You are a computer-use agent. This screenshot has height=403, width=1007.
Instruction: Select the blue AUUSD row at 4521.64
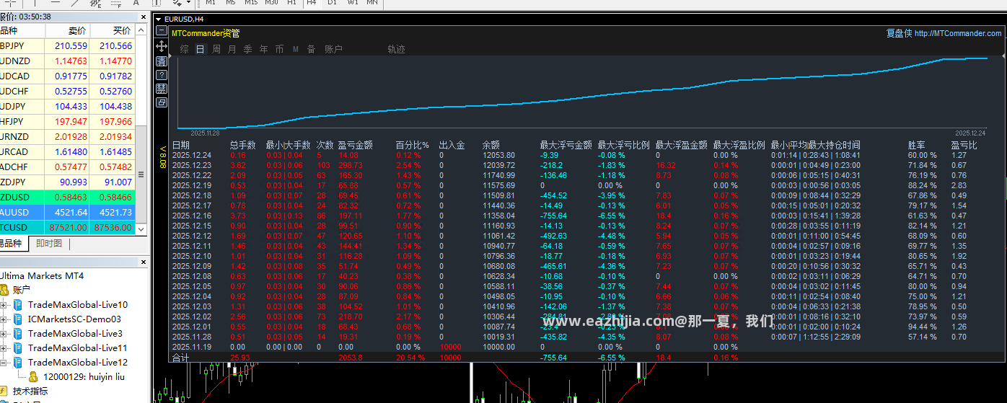point(67,212)
